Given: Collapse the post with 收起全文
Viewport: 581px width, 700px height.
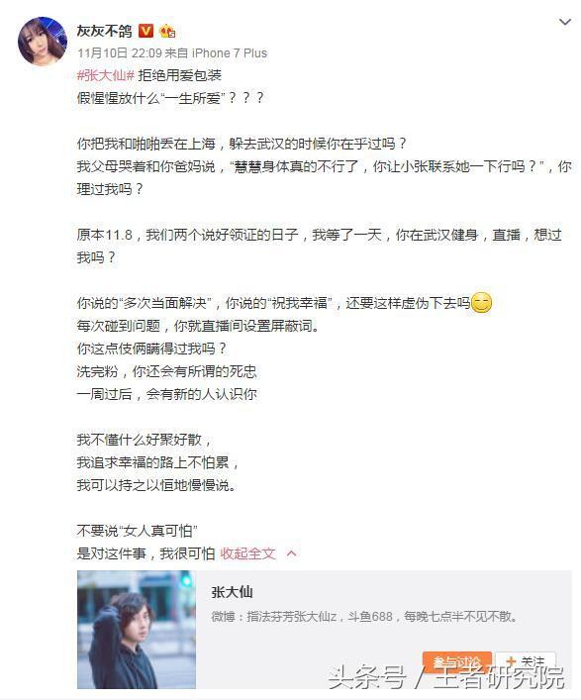Looking at the screenshot, I should pos(247,553).
